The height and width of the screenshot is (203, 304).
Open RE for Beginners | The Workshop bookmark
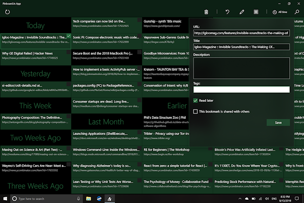coord(177,154)
